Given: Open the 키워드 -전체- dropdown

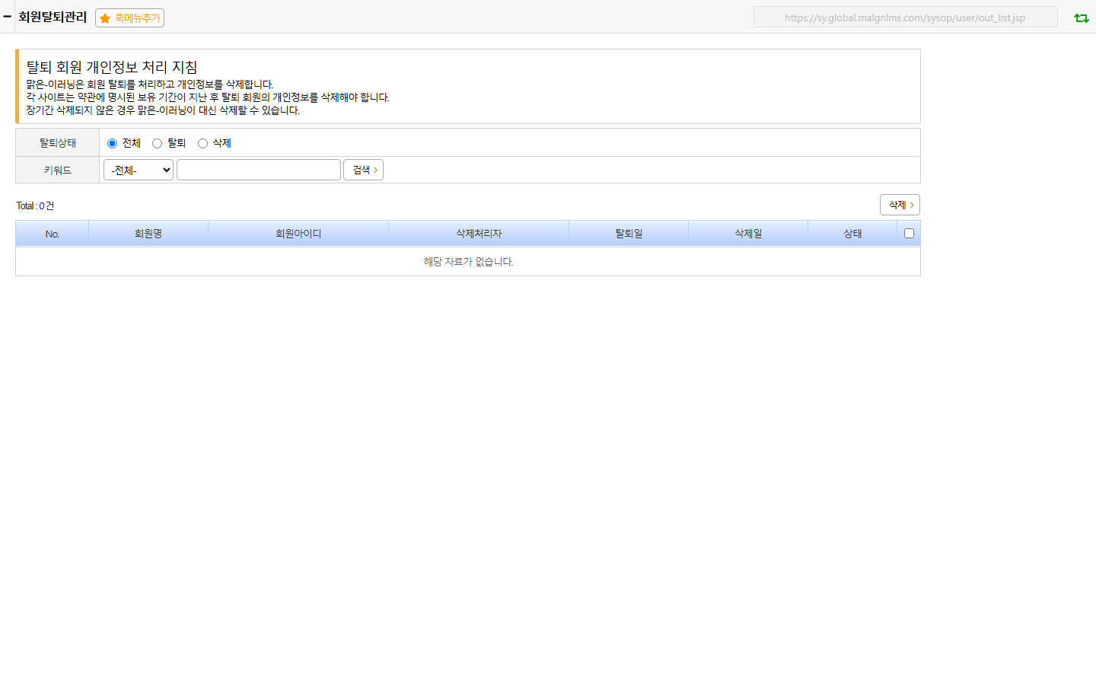Looking at the screenshot, I should (139, 170).
